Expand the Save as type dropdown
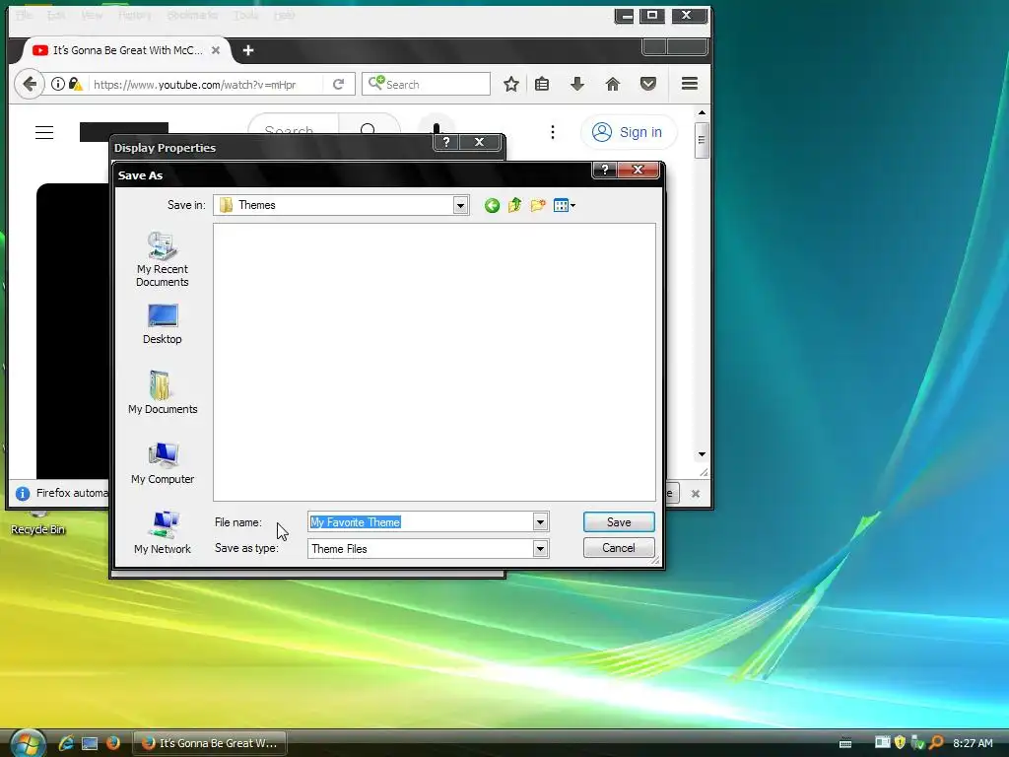This screenshot has height=757, width=1009. coord(541,548)
